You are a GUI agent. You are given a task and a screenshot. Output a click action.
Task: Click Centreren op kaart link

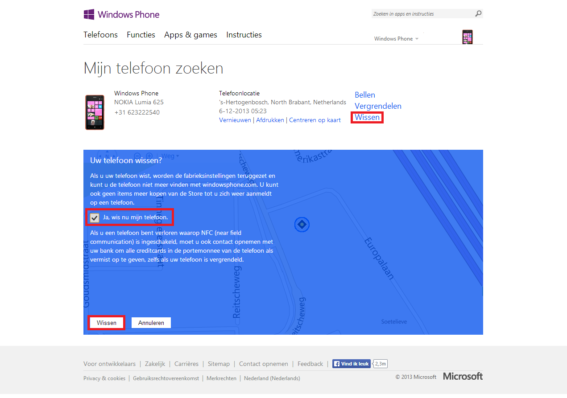pyautogui.click(x=315, y=120)
